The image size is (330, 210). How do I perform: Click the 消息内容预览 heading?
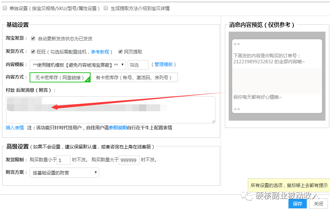(262, 25)
